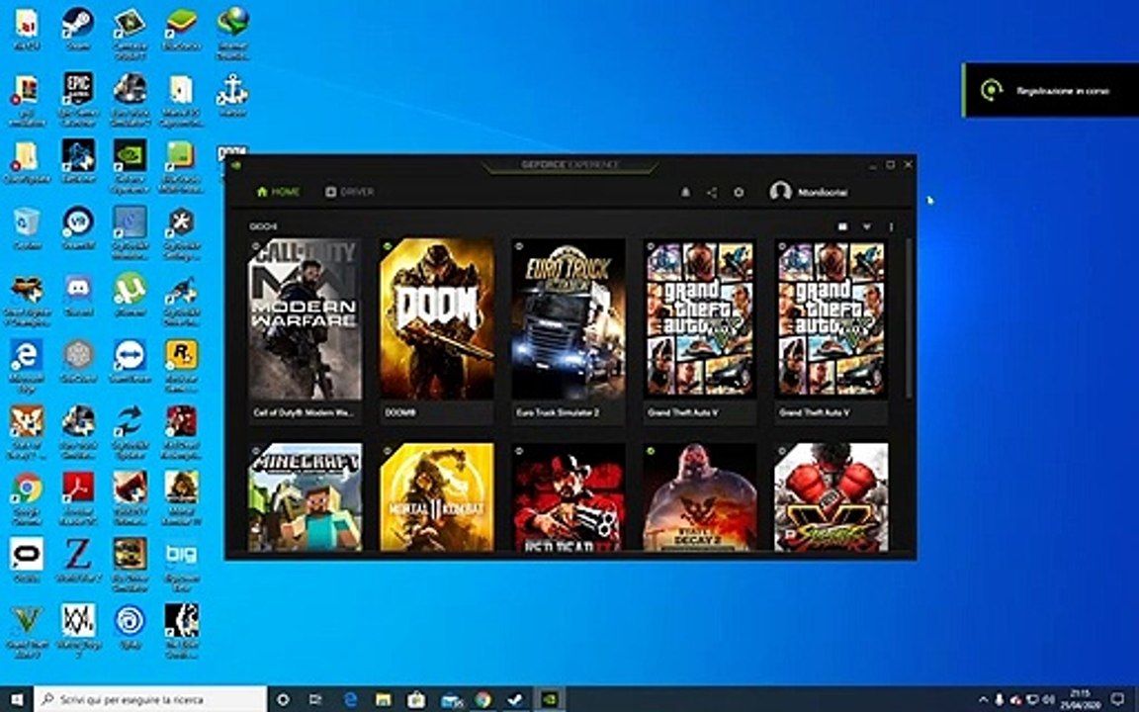Open Mortal Kombat 11 desktop shortcut
The height and width of the screenshot is (712, 1139).
[181, 498]
